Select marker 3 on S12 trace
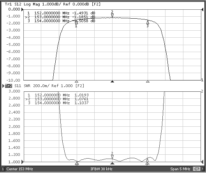 [148, 22]
